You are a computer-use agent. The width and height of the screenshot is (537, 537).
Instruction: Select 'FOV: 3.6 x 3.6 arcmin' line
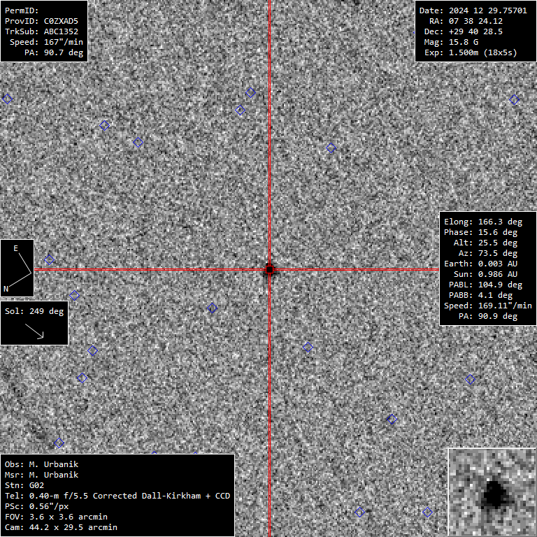pos(56,517)
